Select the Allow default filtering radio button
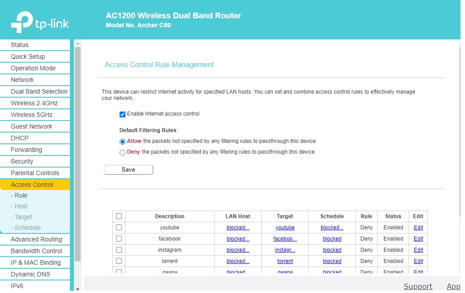This screenshot has height=293, width=465. [122, 142]
